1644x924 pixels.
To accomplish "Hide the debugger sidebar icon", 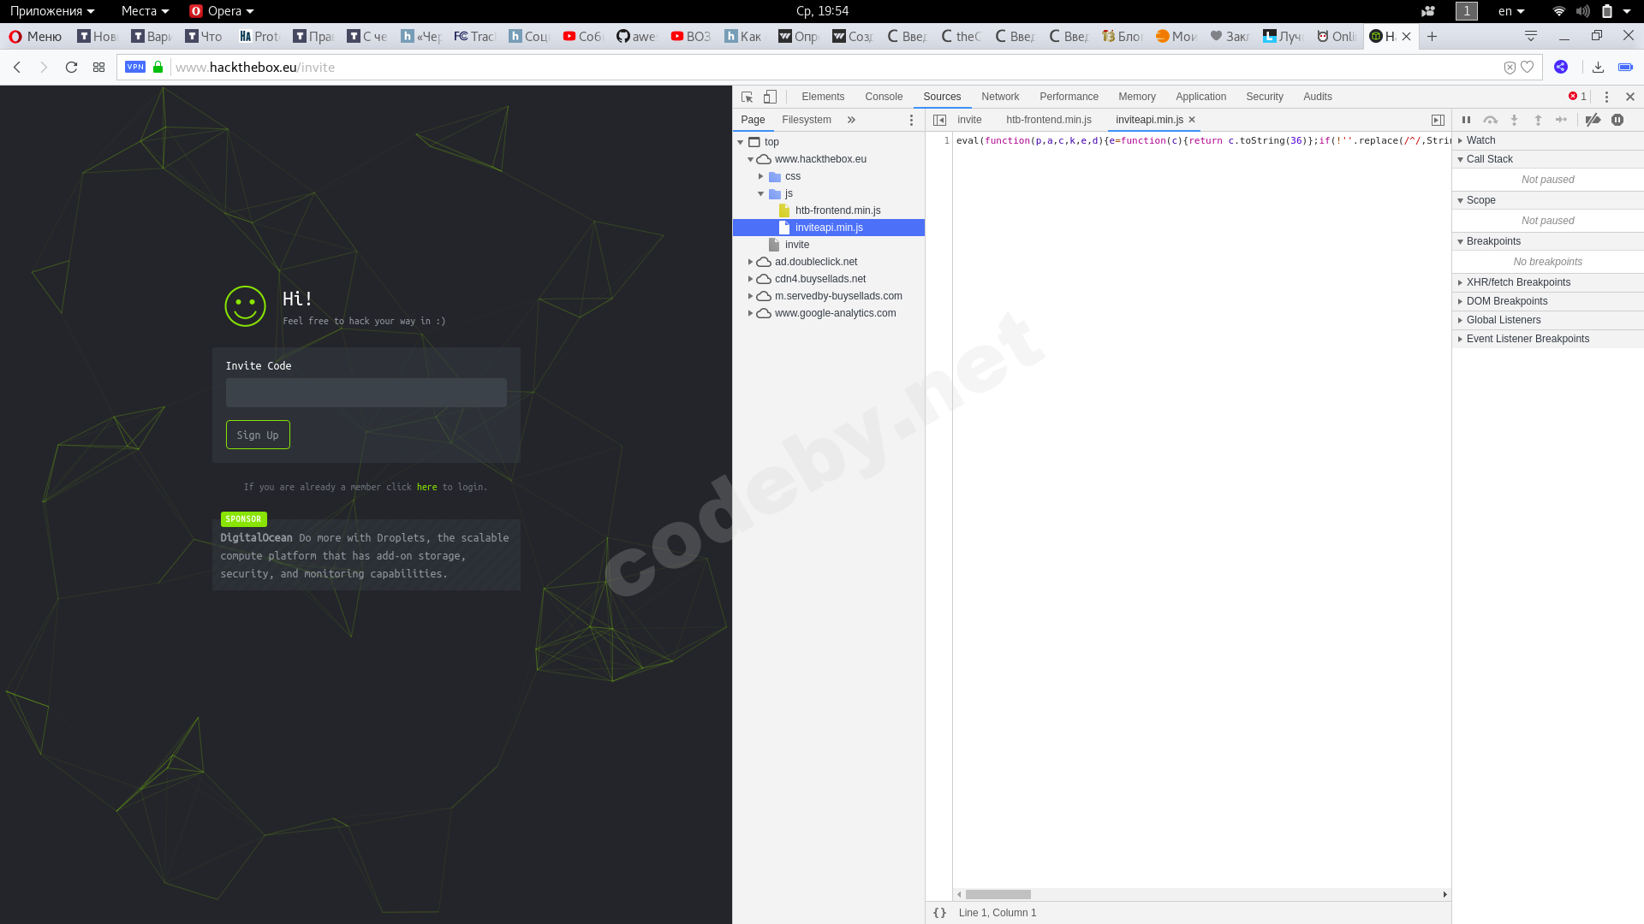I will [1438, 120].
